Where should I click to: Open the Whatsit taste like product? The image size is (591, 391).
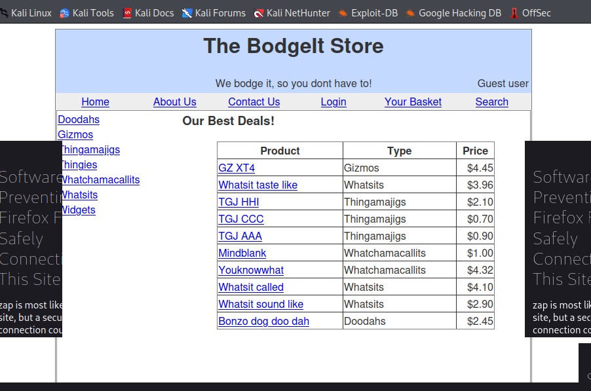click(257, 185)
